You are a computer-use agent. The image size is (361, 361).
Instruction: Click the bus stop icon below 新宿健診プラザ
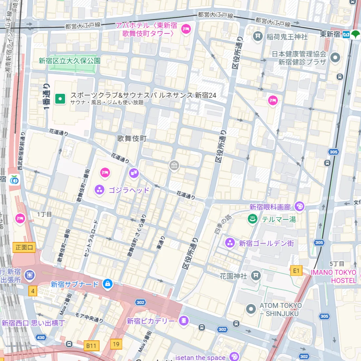[x=340, y=77]
